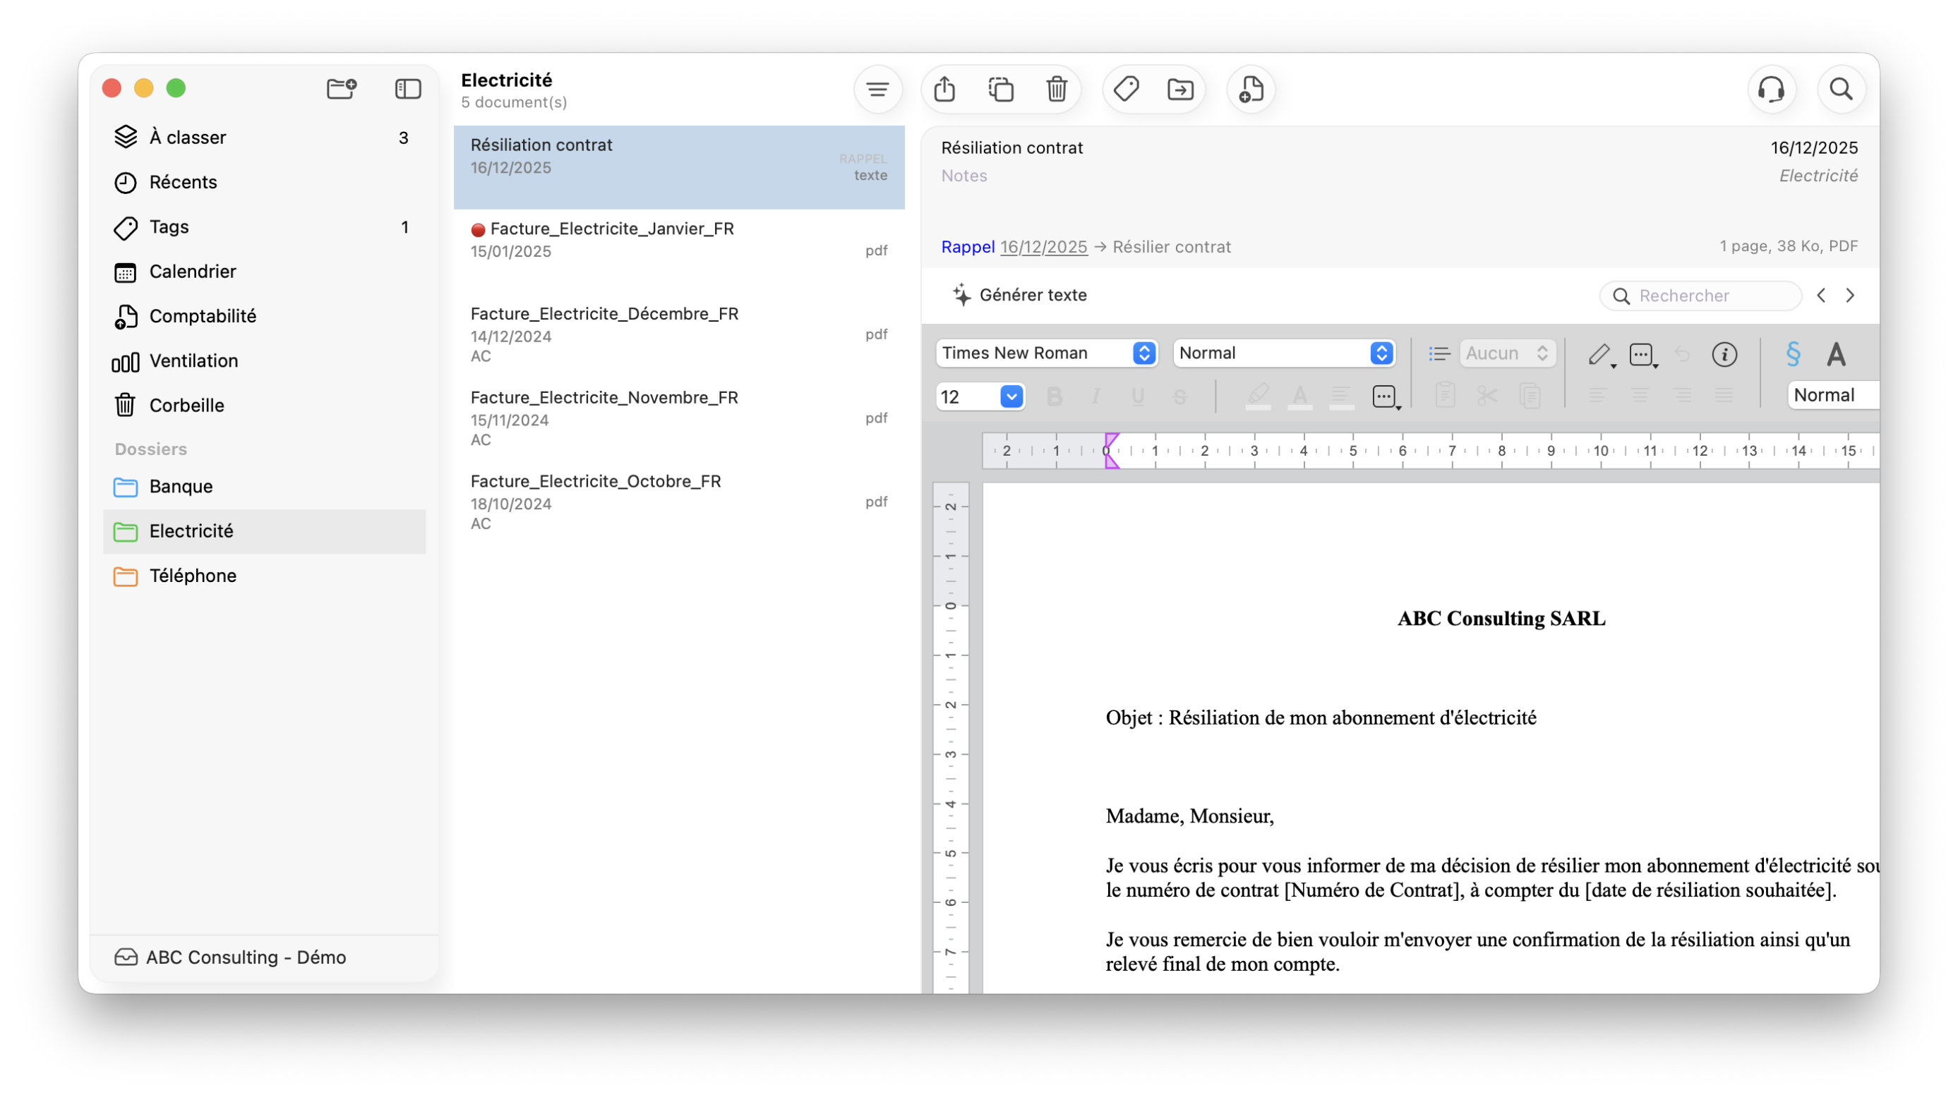
Task: Click the move to folder icon
Action: coord(1180,90)
